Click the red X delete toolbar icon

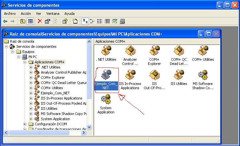pos(40,21)
